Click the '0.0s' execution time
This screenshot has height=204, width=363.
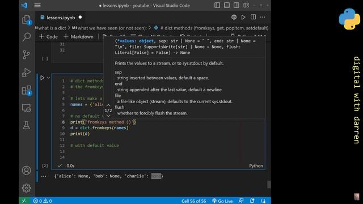70,166
